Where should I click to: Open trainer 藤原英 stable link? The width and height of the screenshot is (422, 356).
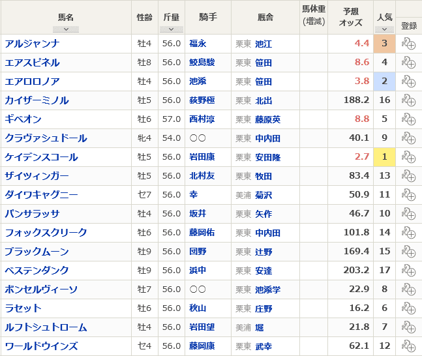pos(268,119)
